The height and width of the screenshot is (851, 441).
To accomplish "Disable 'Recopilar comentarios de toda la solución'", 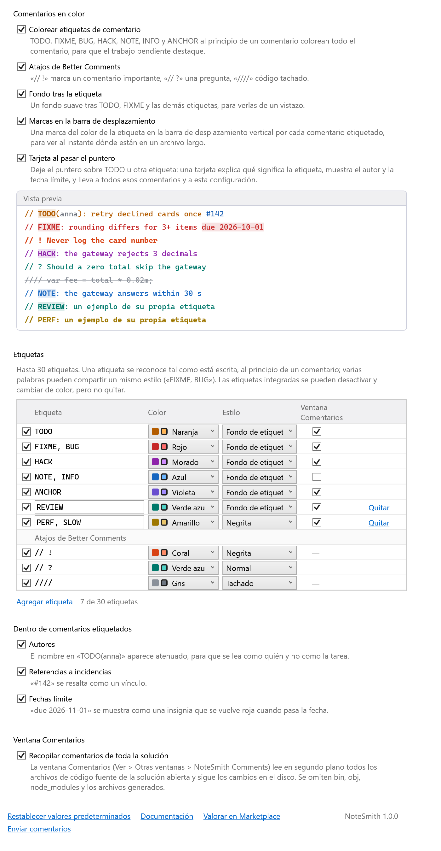I will click(x=21, y=756).
